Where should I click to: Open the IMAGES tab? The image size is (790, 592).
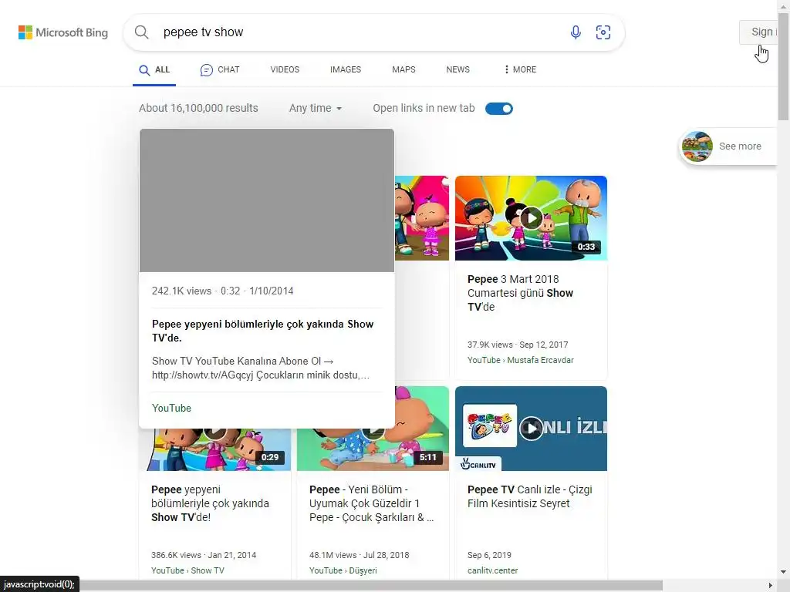pyautogui.click(x=346, y=69)
